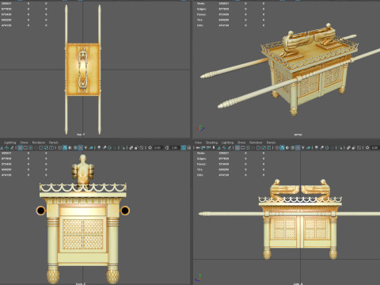Click the select camera icon in side view toolbar
This screenshot has width=380, height=285.
[198, 148]
